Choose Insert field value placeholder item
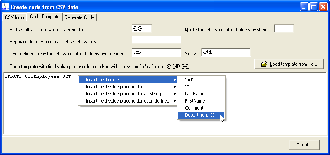Image resolution: width=330 pixels, height=155 pixels. coord(127,87)
